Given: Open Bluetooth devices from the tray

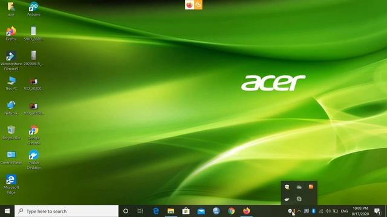Looking at the screenshot, I should tap(314, 211).
